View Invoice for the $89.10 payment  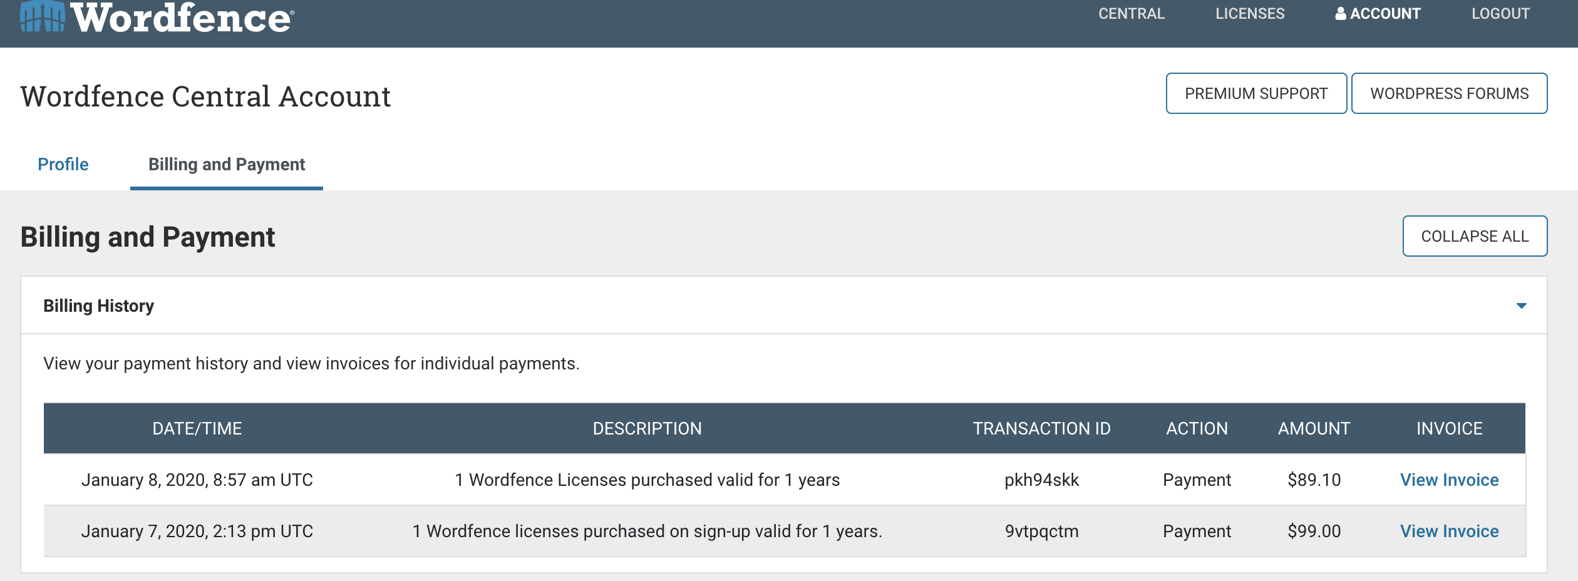[1449, 480]
